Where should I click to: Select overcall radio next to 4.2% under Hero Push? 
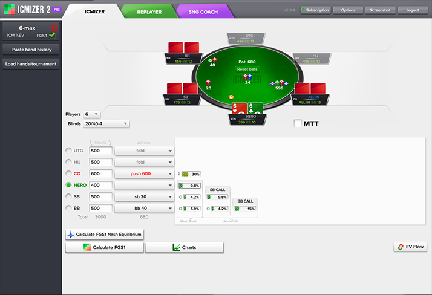tap(180, 197)
